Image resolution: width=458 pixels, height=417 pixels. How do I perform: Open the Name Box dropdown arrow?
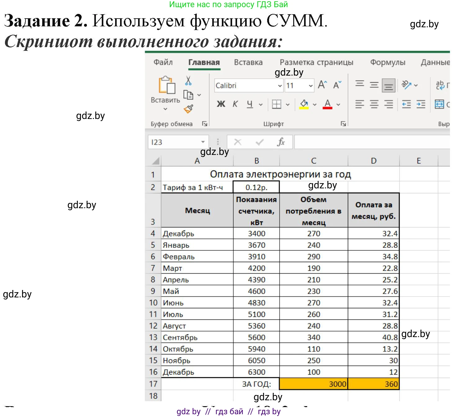[x=203, y=142]
